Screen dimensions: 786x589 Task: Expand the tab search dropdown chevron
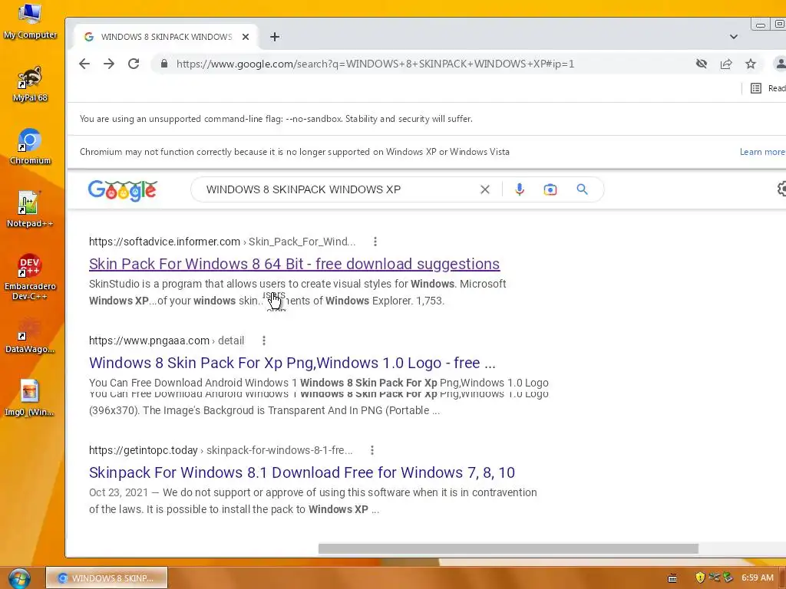[x=733, y=37]
